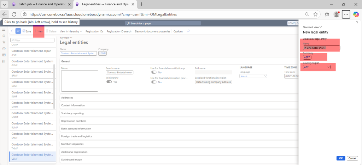The width and height of the screenshot is (362, 165).
Task: Click the New plus icon
Action: (36, 31)
